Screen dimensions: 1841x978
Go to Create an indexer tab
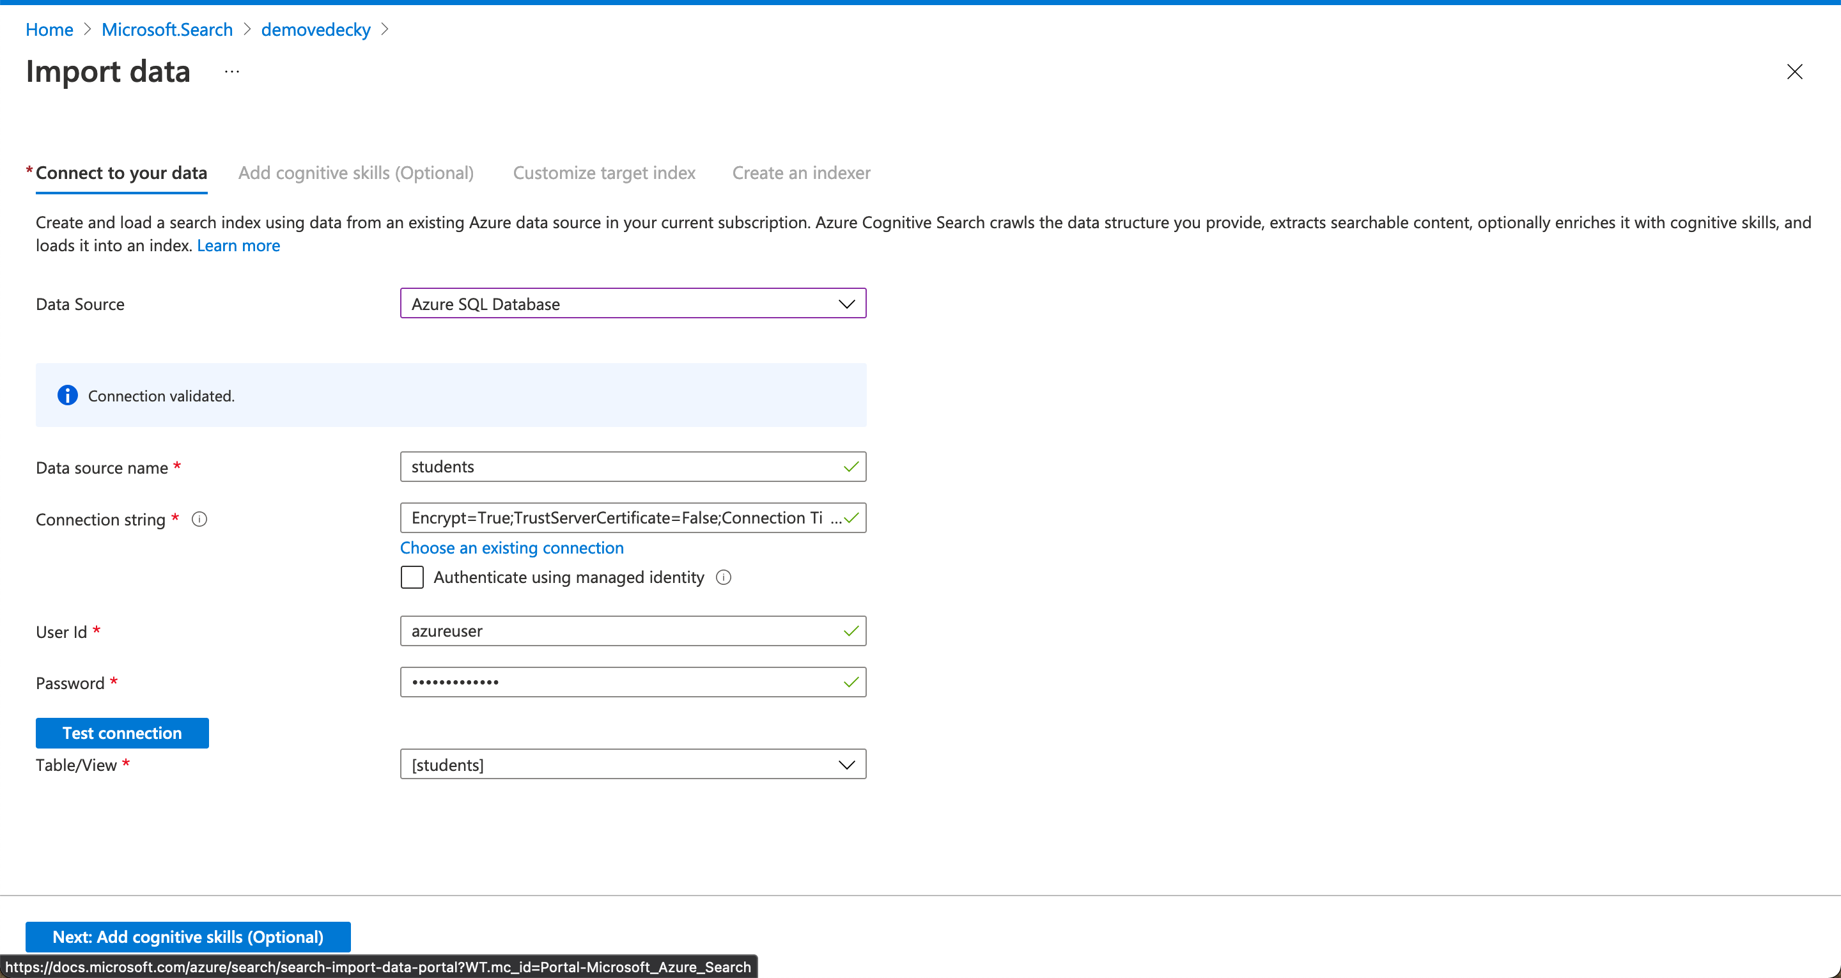point(800,173)
